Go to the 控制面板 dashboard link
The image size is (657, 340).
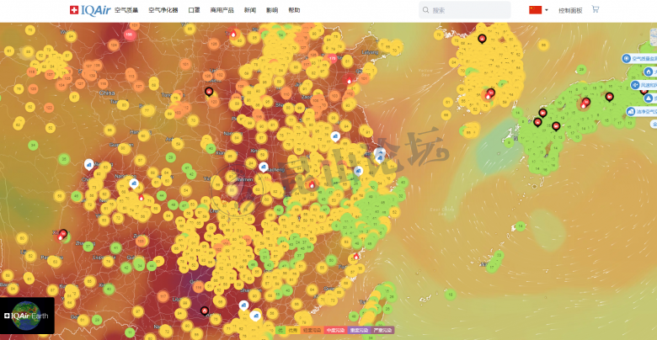(x=569, y=10)
